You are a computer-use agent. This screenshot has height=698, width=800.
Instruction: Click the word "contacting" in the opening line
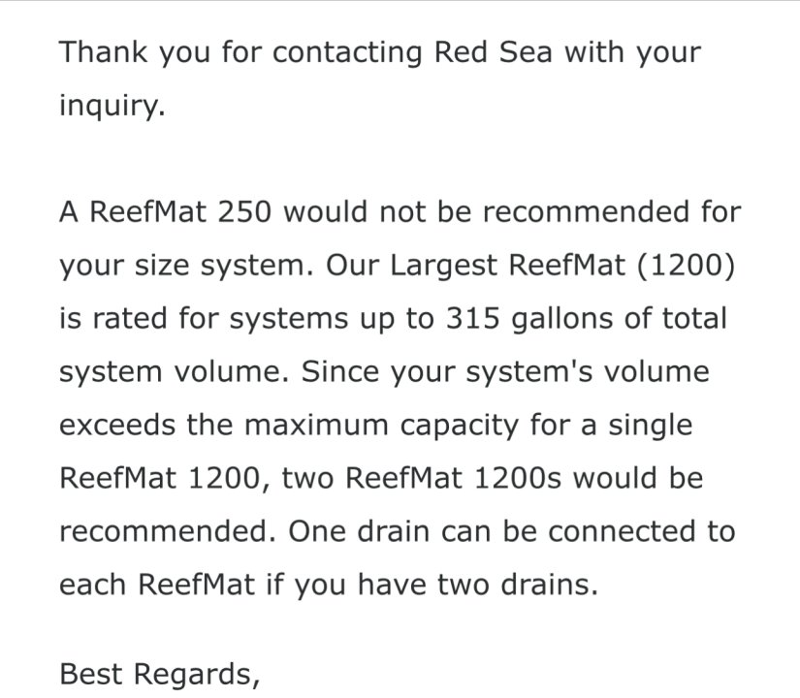[347, 52]
